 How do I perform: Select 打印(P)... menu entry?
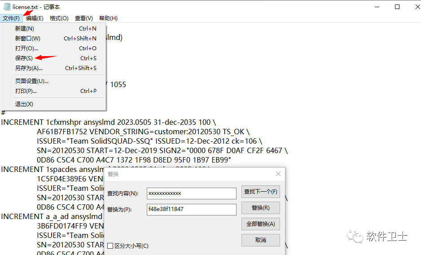pyautogui.click(x=53, y=91)
